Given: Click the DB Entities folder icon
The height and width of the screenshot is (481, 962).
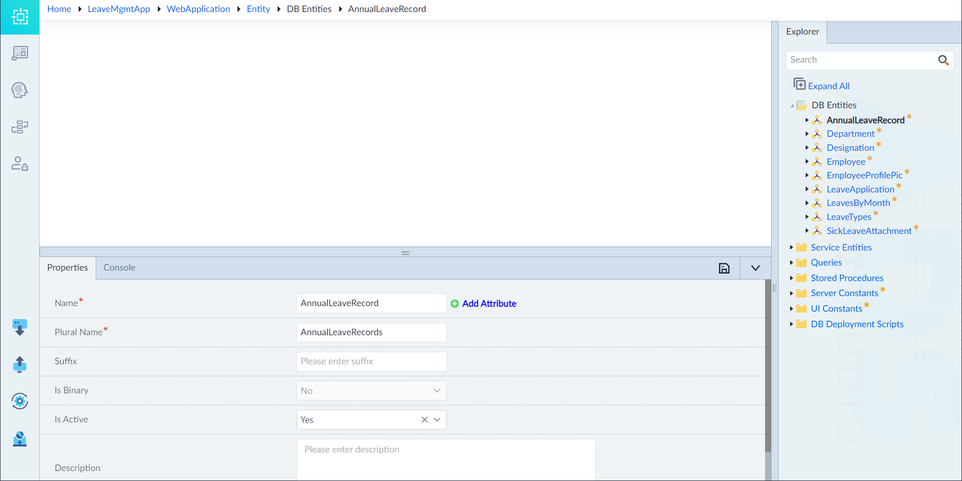Looking at the screenshot, I should click(x=802, y=105).
